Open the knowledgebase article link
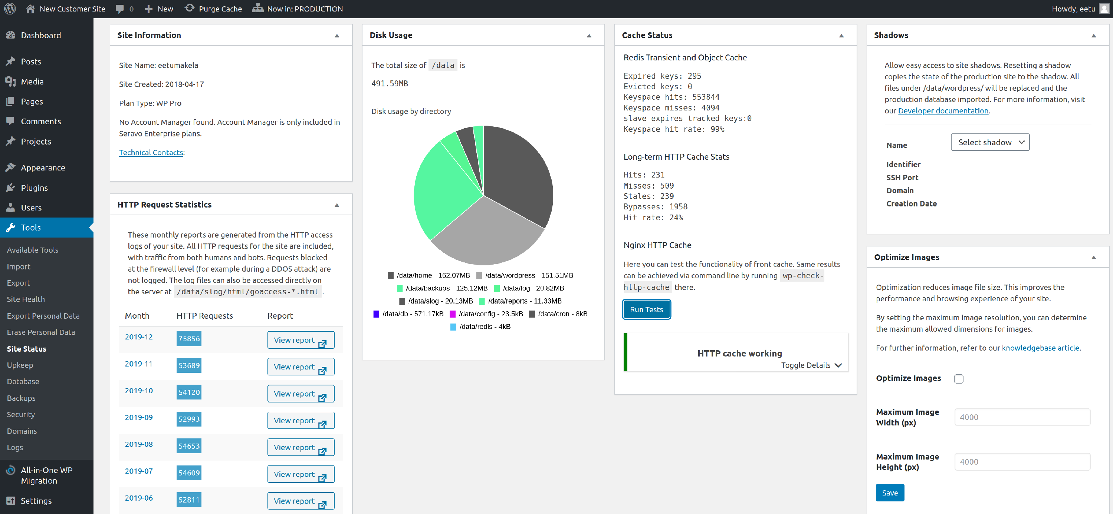1113x514 pixels. point(1040,348)
